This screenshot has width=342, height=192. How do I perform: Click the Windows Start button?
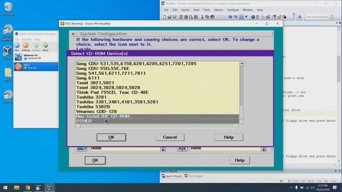click(x=5, y=187)
